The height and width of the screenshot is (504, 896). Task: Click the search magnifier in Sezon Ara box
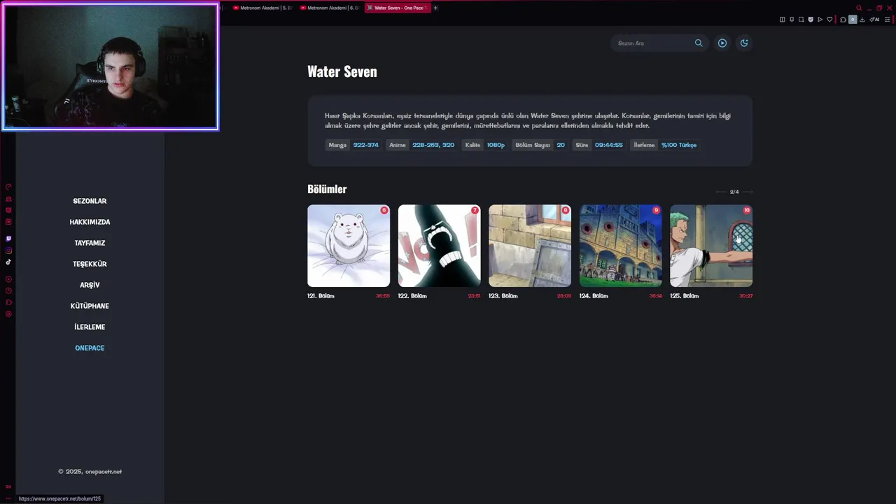(x=699, y=43)
